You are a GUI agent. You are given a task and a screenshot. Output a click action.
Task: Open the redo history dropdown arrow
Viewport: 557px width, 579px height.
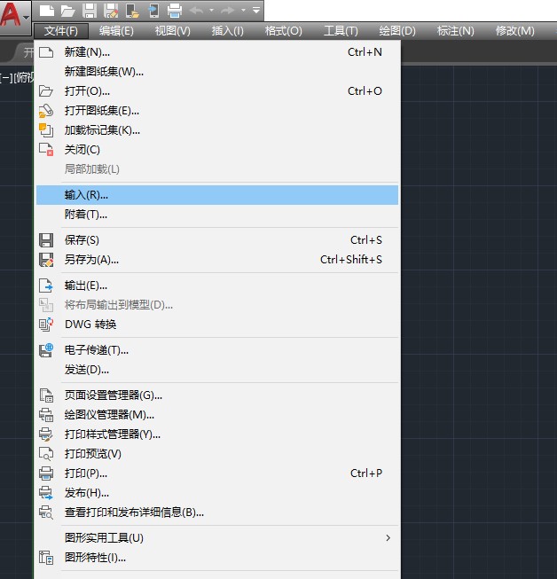pos(243,11)
